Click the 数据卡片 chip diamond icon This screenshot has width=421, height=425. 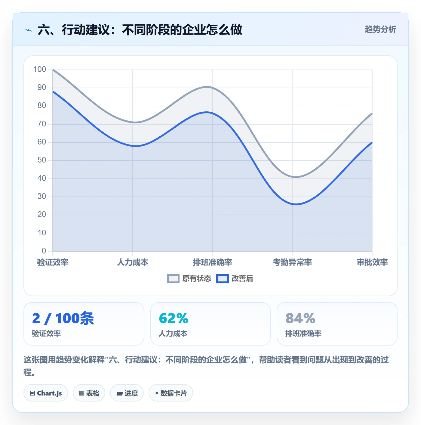point(157,393)
